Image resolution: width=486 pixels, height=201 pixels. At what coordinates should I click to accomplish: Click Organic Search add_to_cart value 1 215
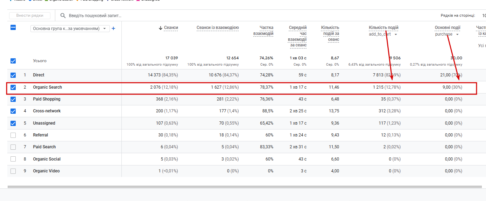378,87
